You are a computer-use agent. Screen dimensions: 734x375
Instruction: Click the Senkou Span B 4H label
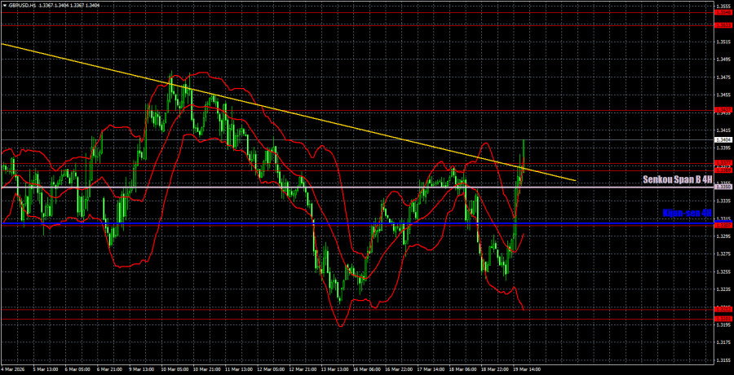pos(678,179)
